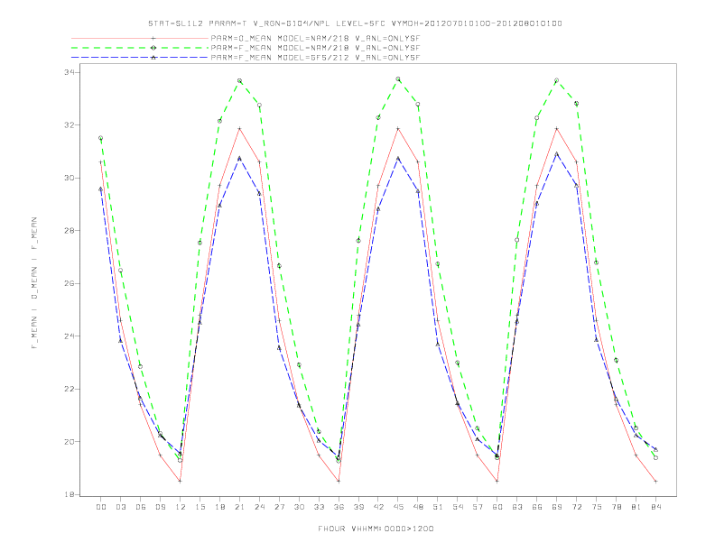Click the chart title beginning STAT=SL1L2
This screenshot has width=715, height=552.
coord(355,23)
